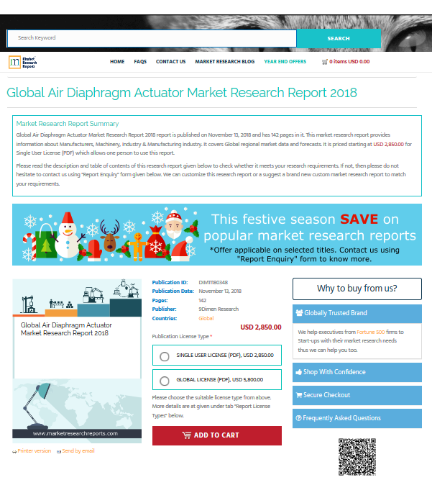Click the SEARCH button

(339, 39)
